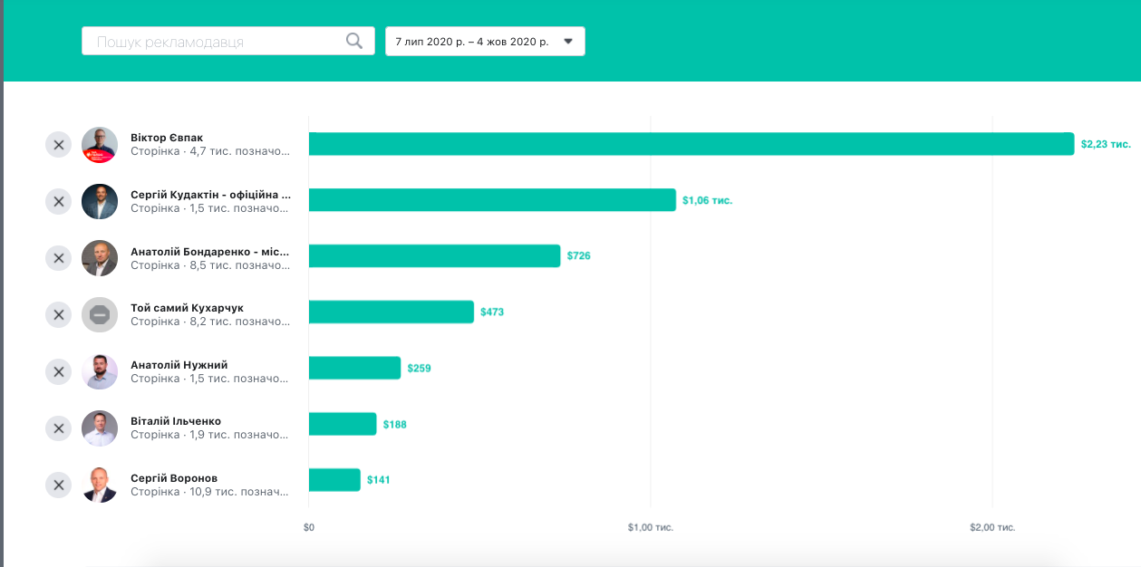This screenshot has width=1141, height=567.
Task: Click the Той самий Кухарчук placeholder avatar
Action: (100, 314)
